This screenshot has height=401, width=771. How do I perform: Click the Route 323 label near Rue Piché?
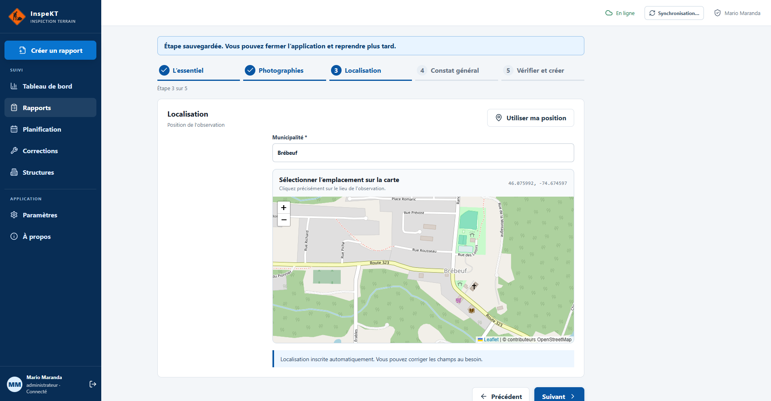[x=379, y=263]
